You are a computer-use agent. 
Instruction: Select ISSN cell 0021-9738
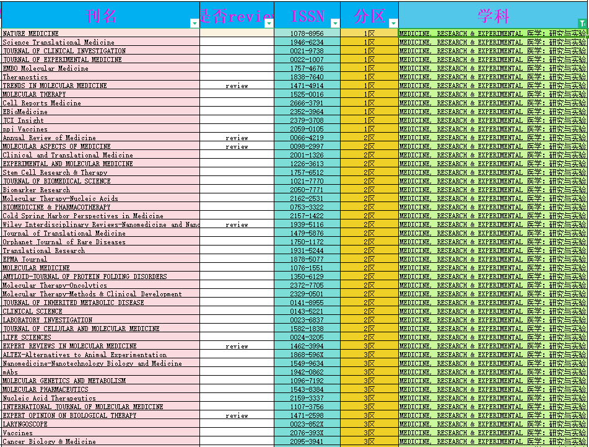pos(307,51)
